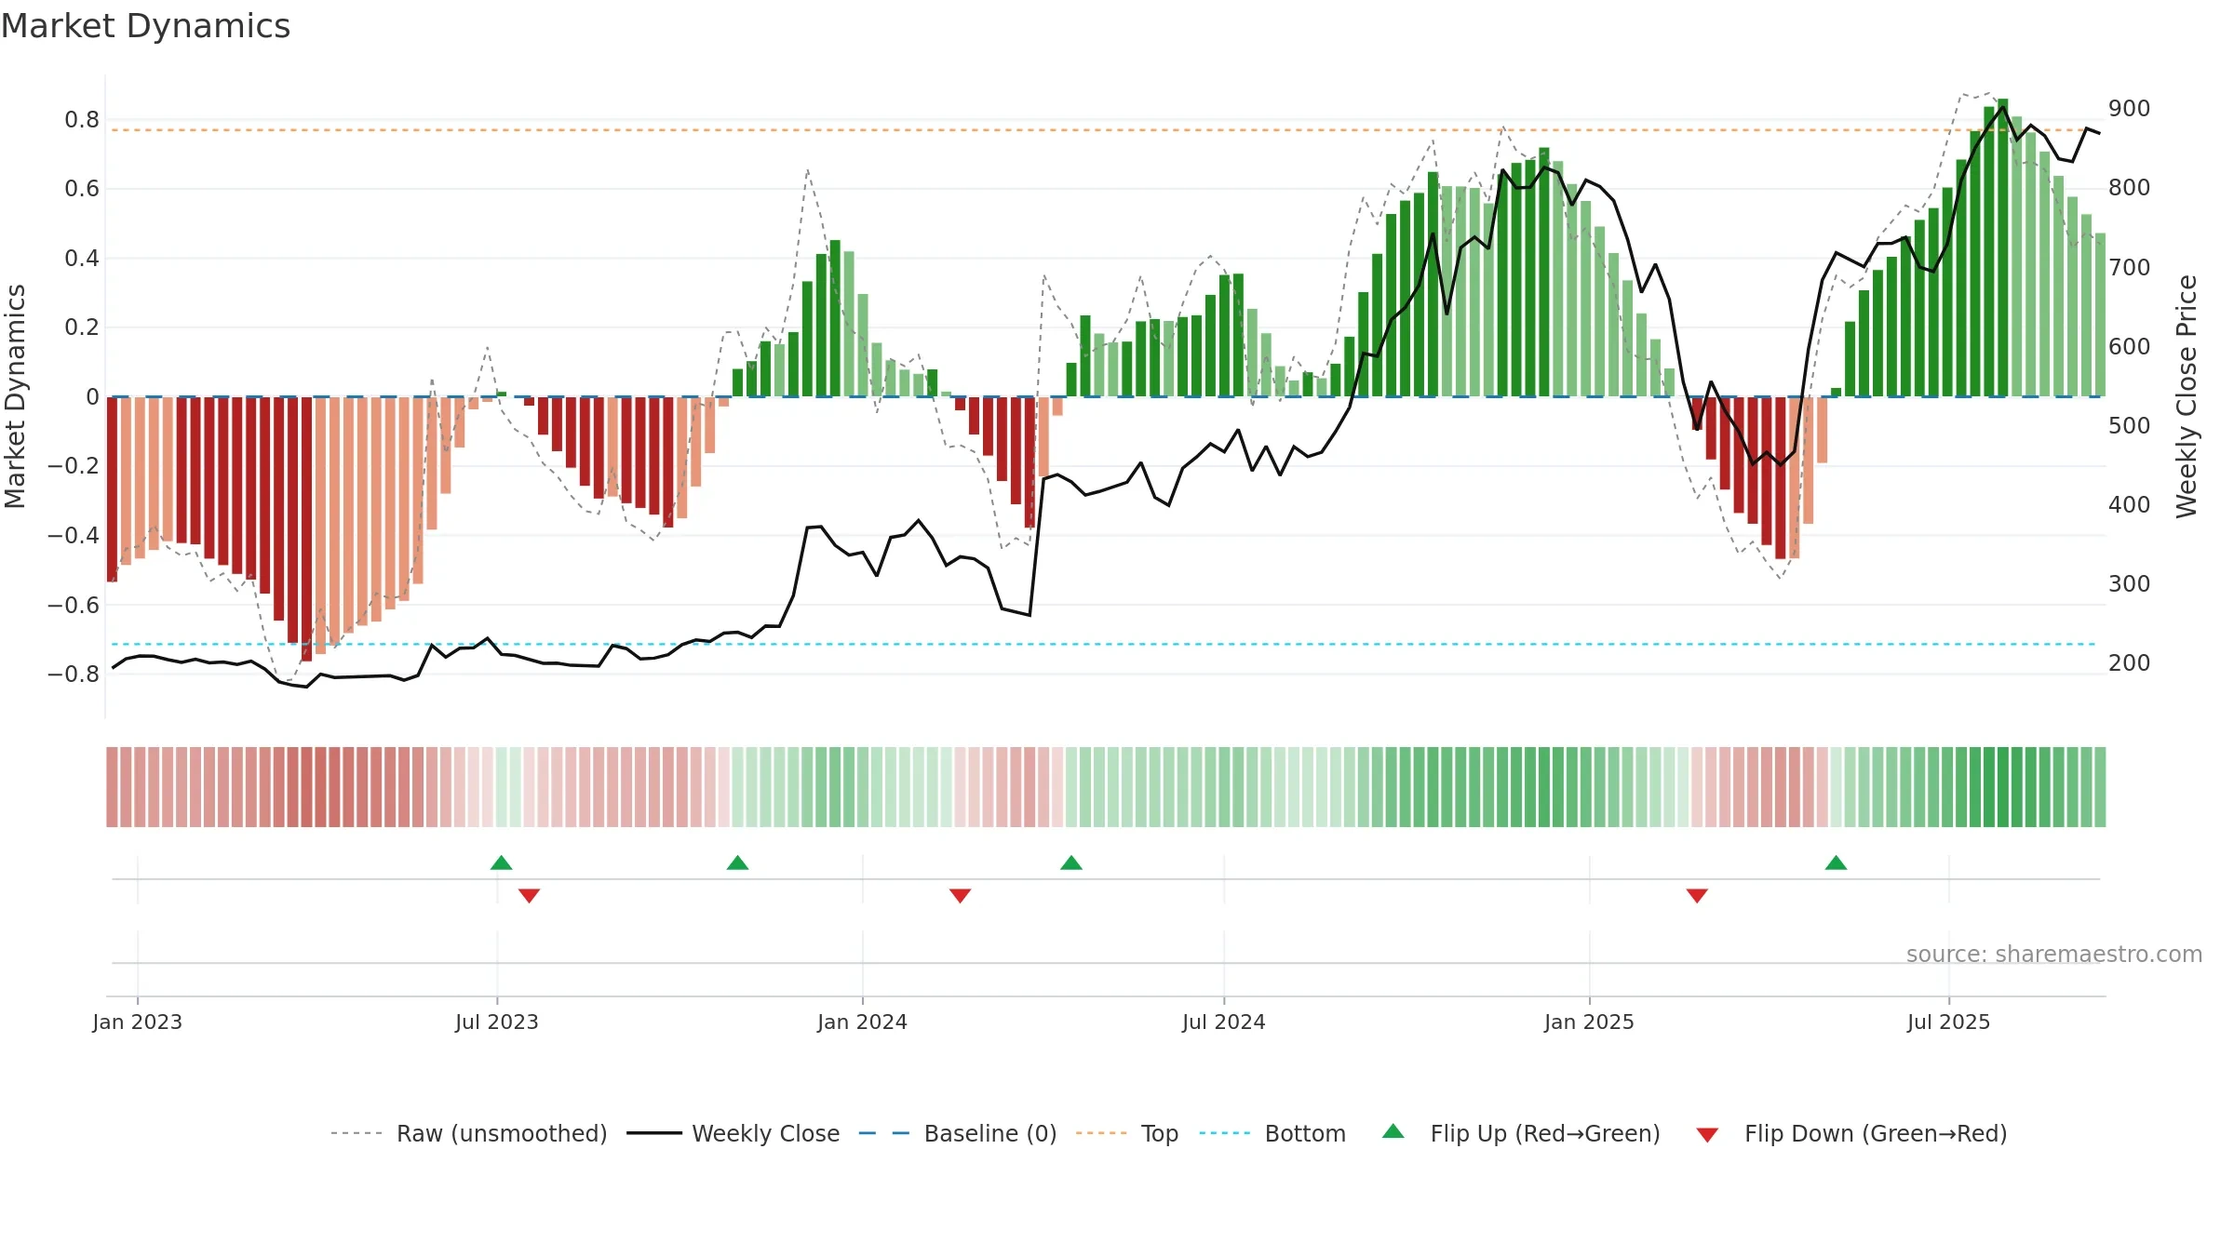Click the Weekly Close Price axis title
2234x1256 pixels.
point(2187,396)
